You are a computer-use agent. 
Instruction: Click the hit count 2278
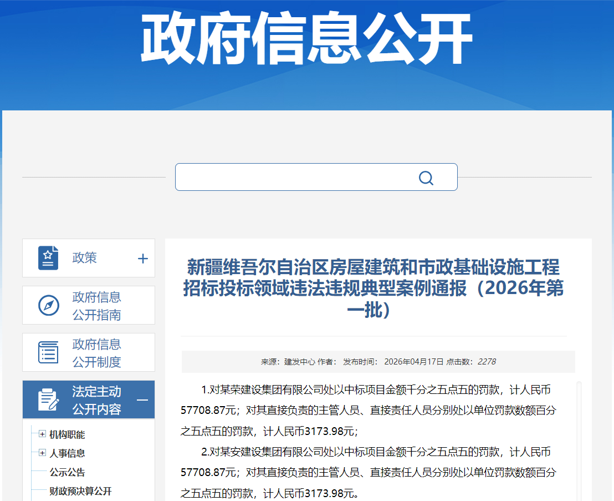(x=487, y=361)
